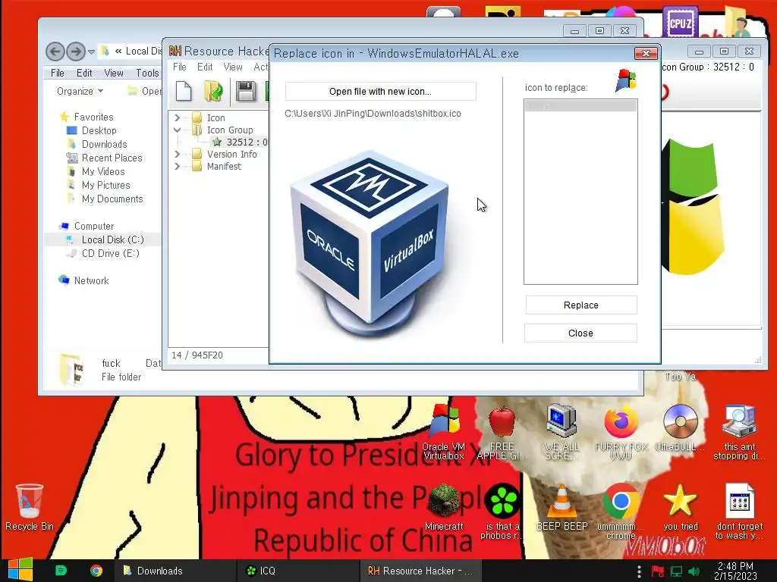Screen dimensions: 777x582
Task: Select My Documents in Explorer sidebar
Action: click(x=112, y=199)
